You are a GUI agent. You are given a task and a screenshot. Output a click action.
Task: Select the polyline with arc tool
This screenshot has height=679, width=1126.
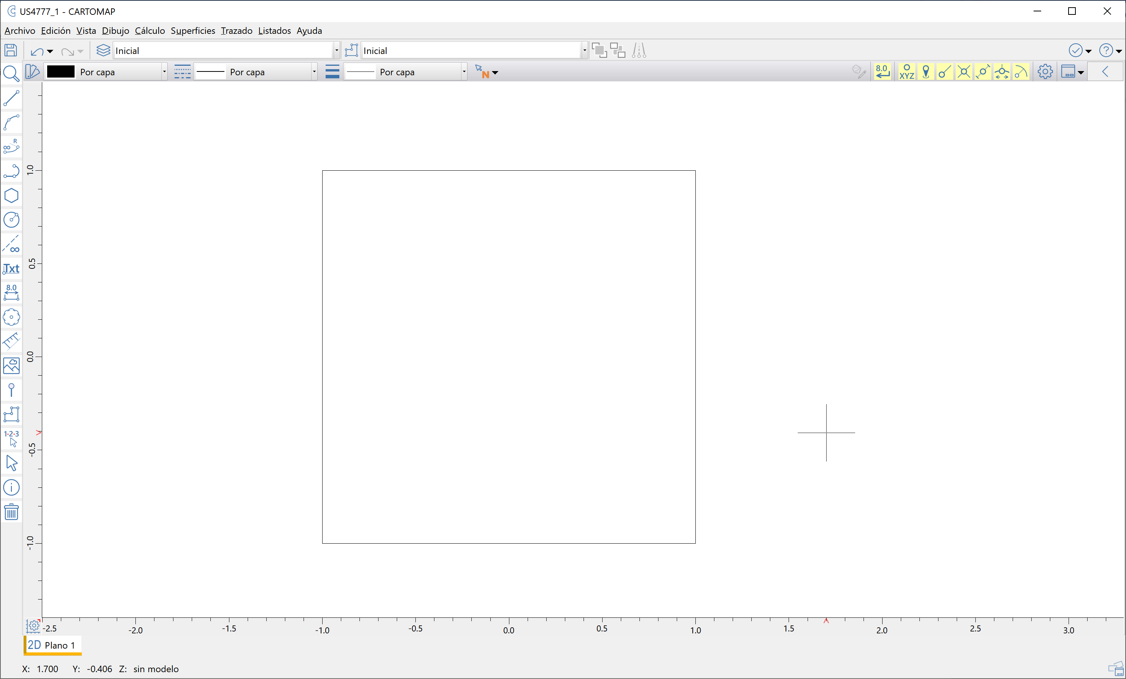pyautogui.click(x=11, y=171)
